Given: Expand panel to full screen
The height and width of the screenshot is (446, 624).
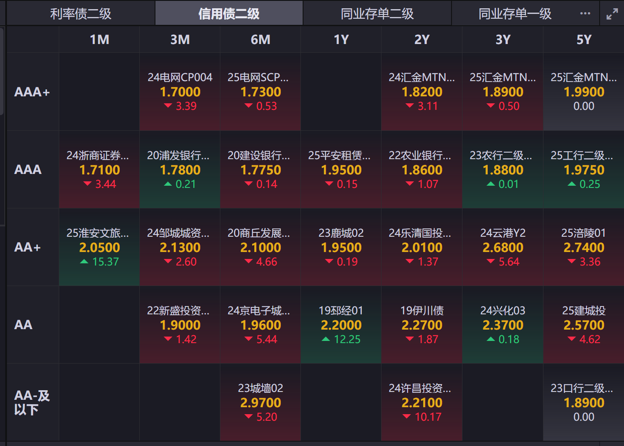Looking at the screenshot, I should (x=612, y=14).
